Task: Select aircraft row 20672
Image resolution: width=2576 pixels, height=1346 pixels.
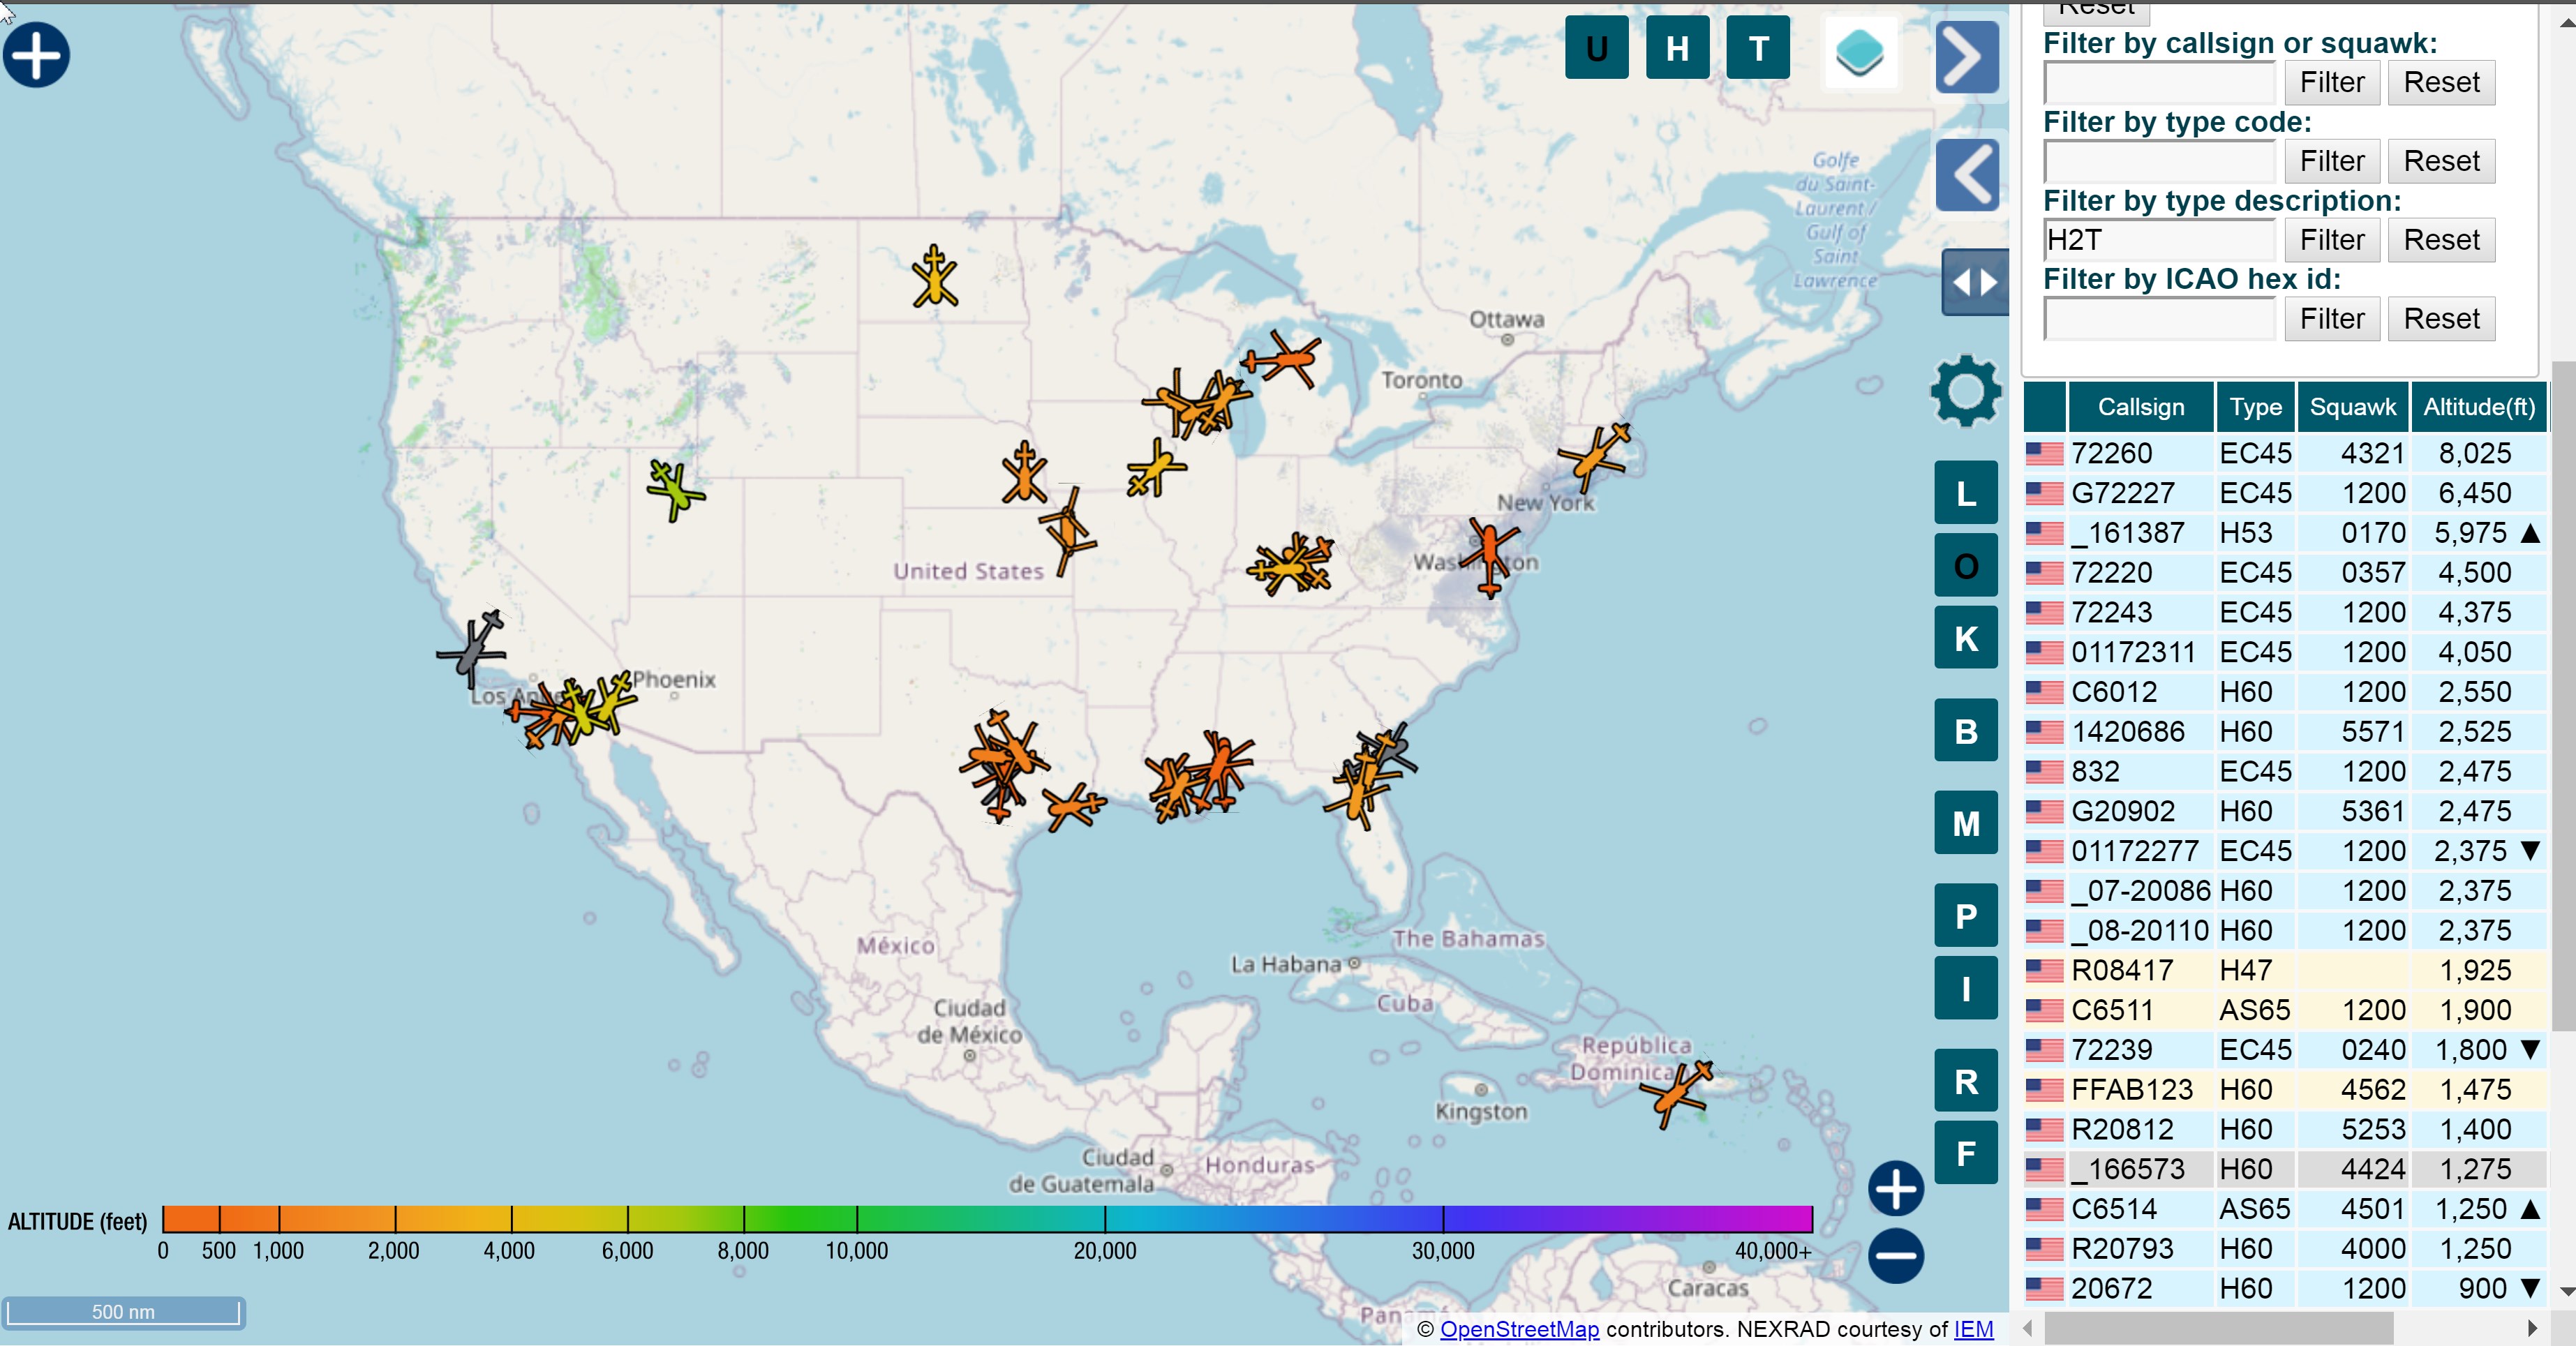Action: [2284, 1288]
